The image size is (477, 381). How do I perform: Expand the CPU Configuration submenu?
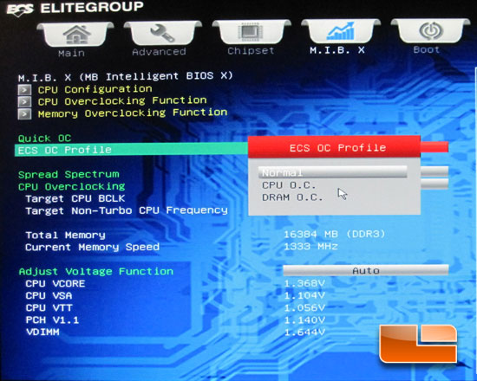pos(95,89)
